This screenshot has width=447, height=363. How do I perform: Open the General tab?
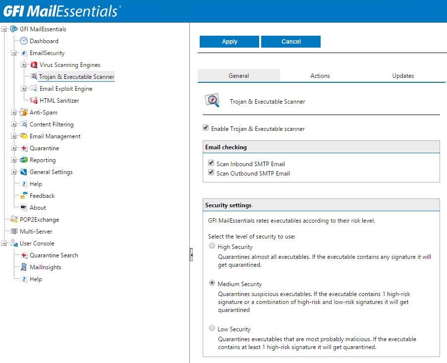[x=239, y=75]
